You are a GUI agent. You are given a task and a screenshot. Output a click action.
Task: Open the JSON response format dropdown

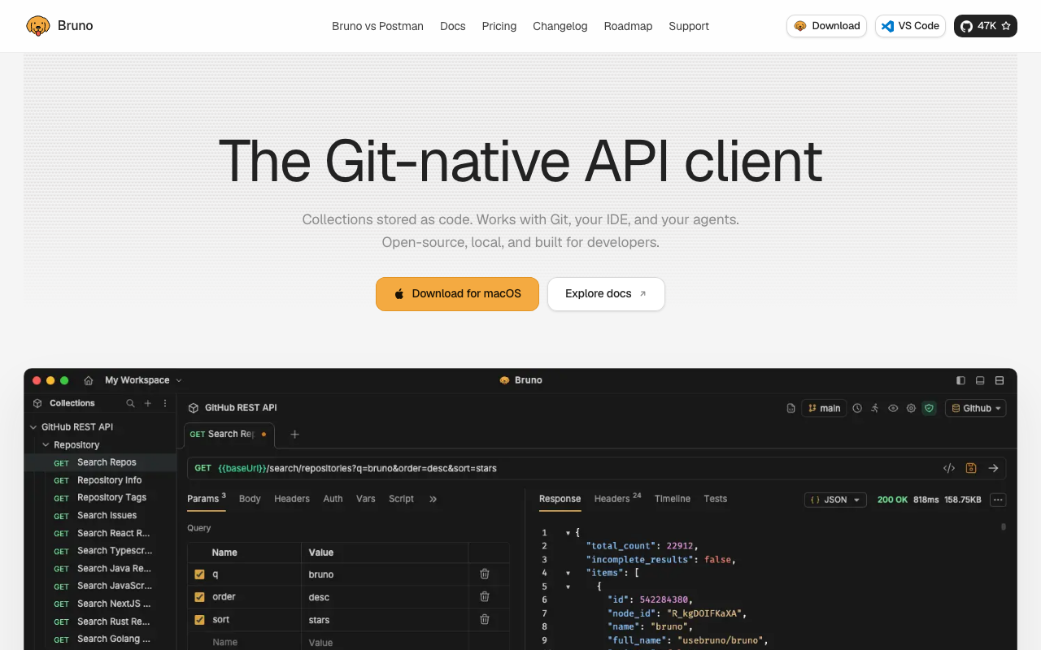[835, 500]
